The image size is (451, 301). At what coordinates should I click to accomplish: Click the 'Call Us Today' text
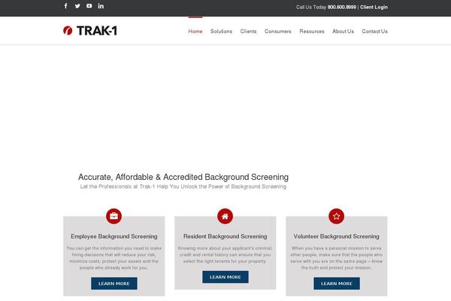click(311, 8)
